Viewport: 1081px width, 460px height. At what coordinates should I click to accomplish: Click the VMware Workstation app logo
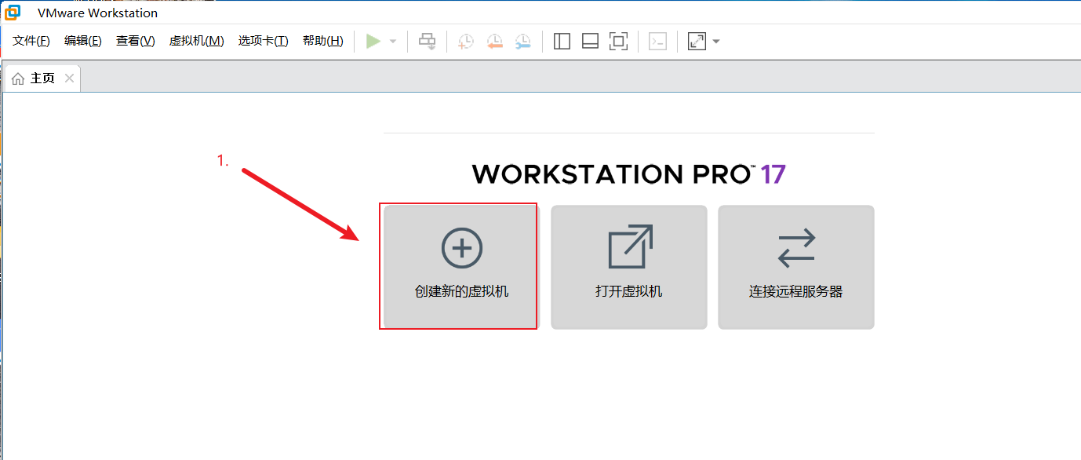13,13
